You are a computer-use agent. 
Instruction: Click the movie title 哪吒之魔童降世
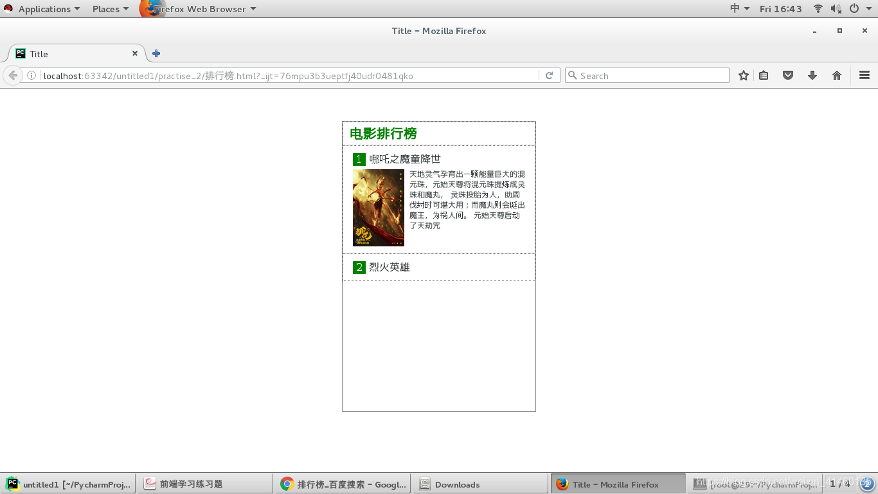click(405, 160)
